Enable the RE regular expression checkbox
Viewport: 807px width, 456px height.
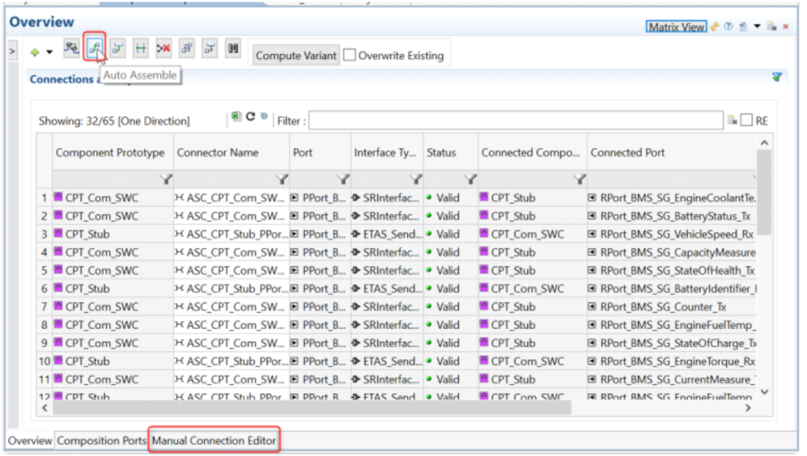click(746, 120)
